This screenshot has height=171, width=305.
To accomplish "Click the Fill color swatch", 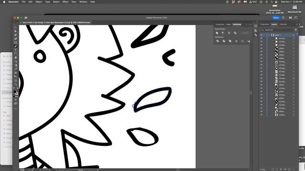I will (x=15, y=92).
